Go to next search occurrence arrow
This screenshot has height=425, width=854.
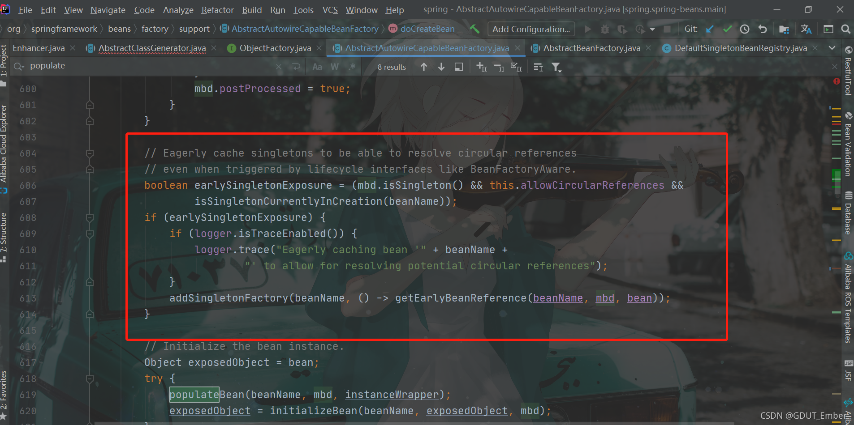pos(441,67)
